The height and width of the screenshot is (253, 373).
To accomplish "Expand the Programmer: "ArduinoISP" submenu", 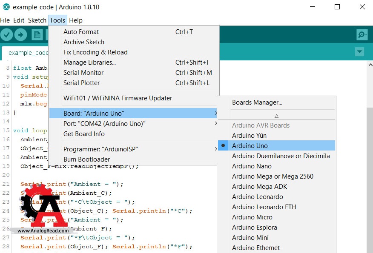I will pyautogui.click(x=133, y=149).
